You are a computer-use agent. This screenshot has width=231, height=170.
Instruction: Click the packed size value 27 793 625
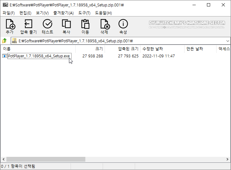tap(128, 56)
